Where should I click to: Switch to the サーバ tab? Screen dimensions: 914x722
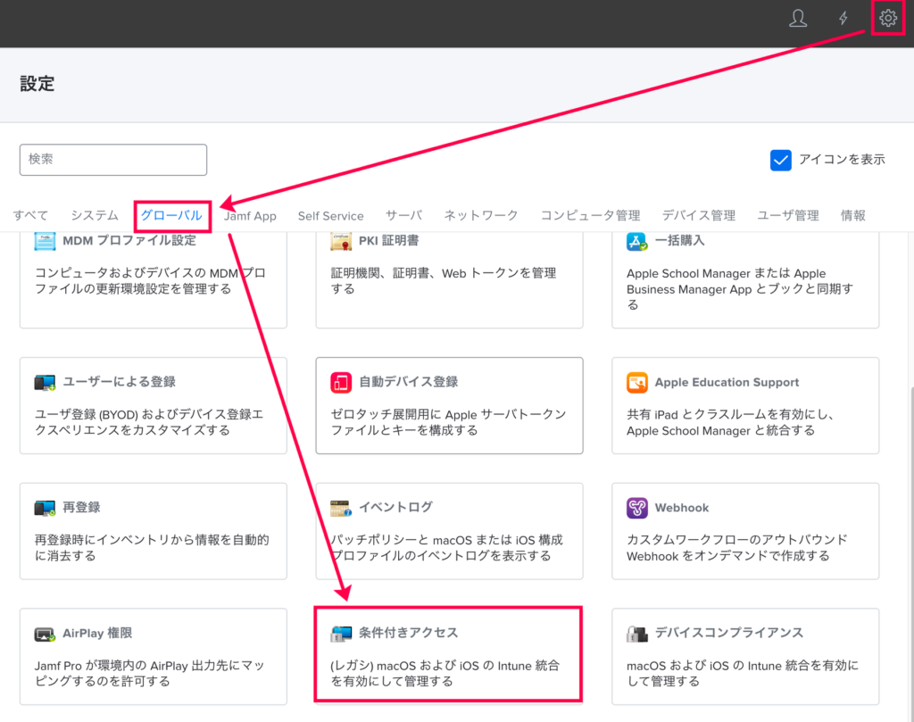403,216
